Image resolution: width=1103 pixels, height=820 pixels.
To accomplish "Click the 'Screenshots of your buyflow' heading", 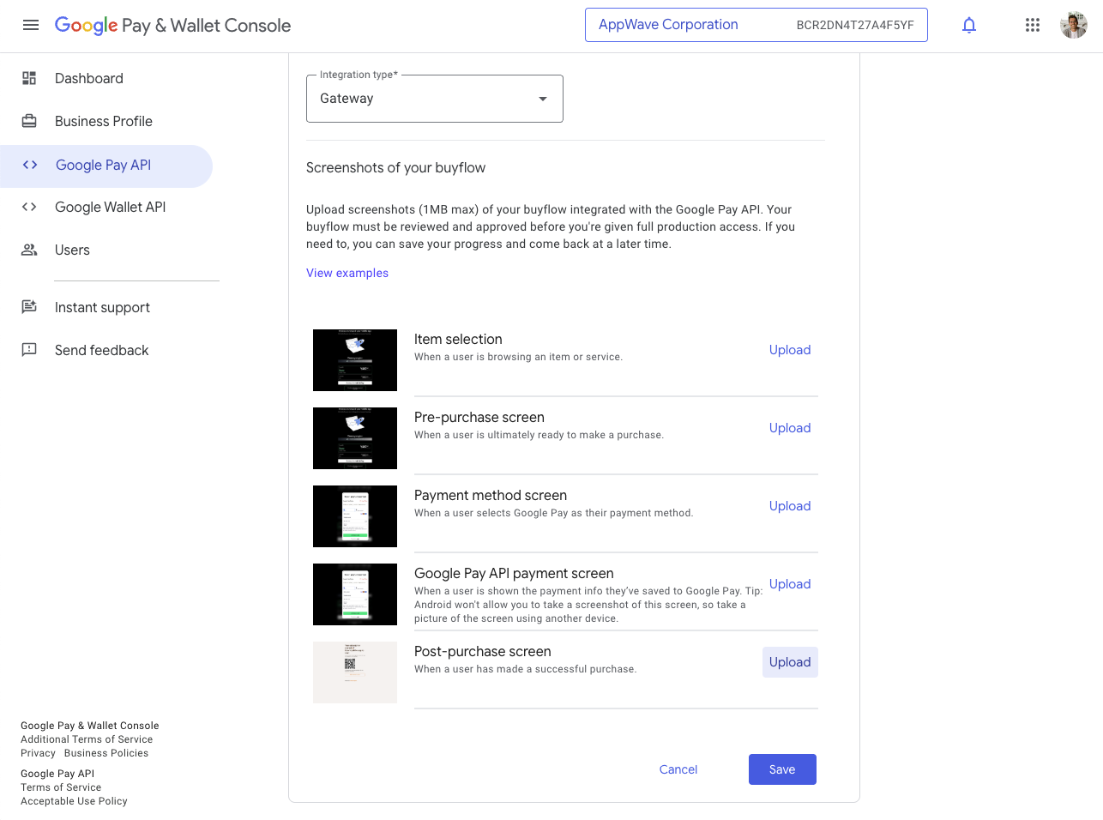I will [395, 167].
